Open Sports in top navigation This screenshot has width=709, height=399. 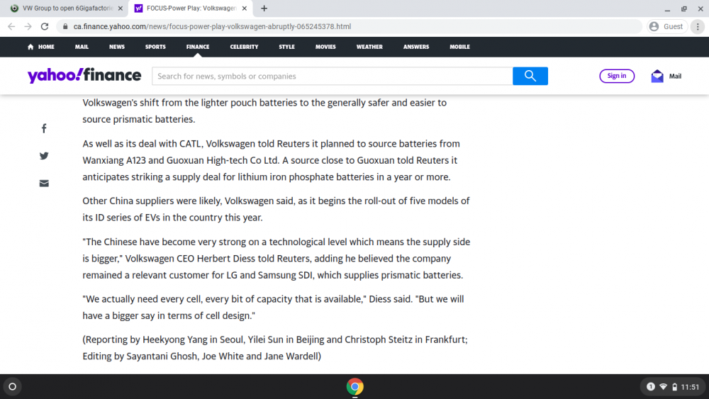coord(155,47)
